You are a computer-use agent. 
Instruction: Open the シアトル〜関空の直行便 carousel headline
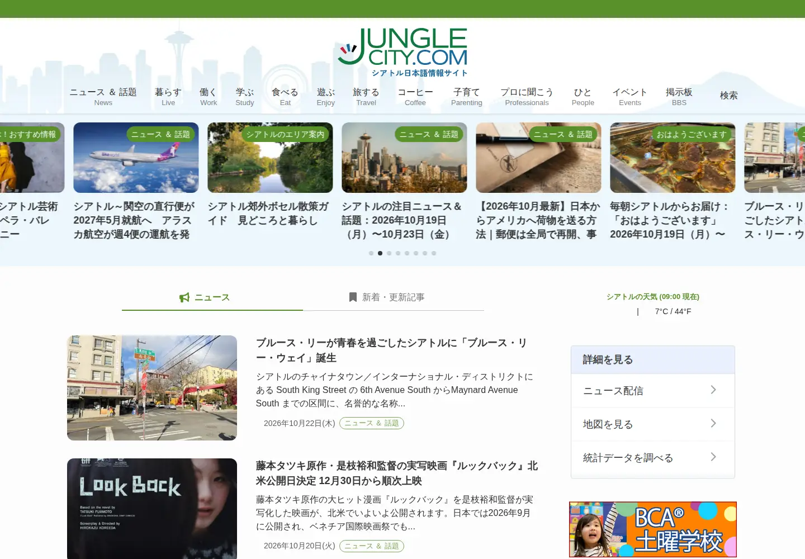(x=134, y=220)
